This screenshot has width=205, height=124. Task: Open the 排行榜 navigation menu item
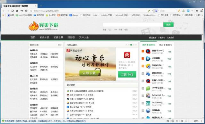(71, 37)
